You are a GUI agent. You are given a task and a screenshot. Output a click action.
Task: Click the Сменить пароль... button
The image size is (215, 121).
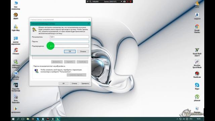click(77, 75)
